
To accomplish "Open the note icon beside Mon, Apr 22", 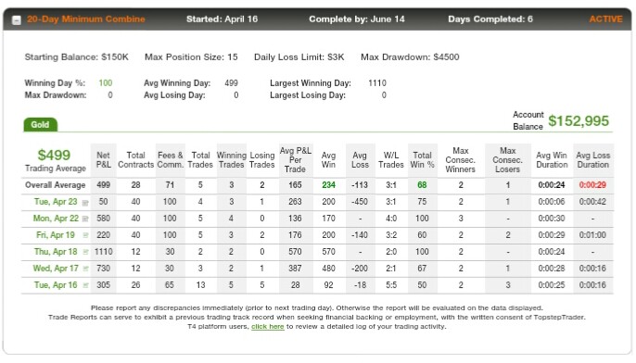I will pos(85,219).
